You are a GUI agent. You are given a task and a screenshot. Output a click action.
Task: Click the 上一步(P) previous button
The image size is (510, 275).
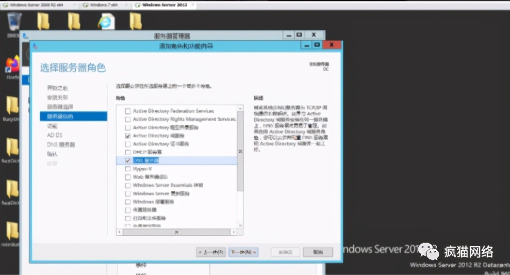pos(211,252)
